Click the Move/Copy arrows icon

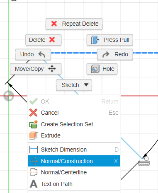pyautogui.click(x=52, y=69)
